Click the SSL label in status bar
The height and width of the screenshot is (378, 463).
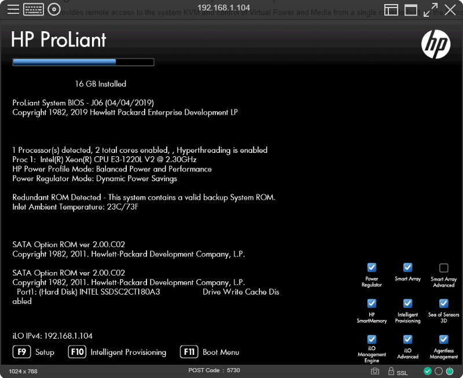click(x=402, y=373)
